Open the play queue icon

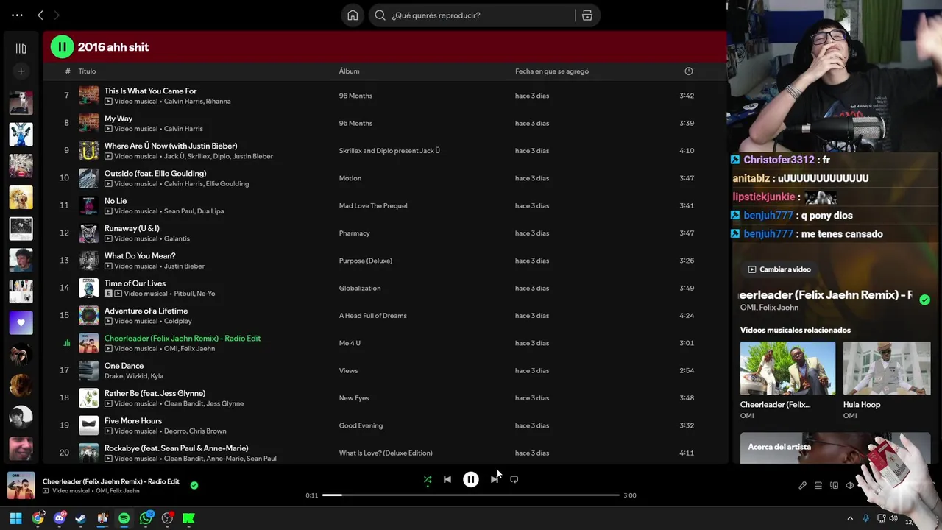[x=818, y=486]
